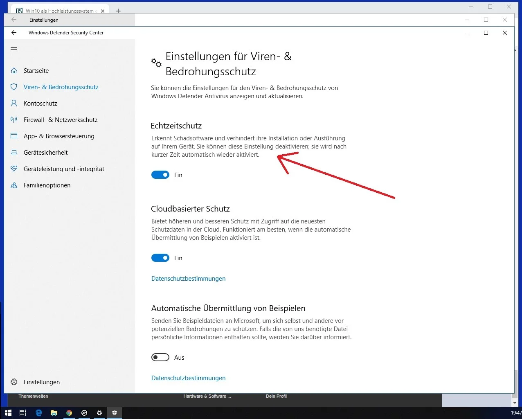This screenshot has height=419, width=522.
Task: Click Themenwelten in the browser page behind
Action: click(x=33, y=396)
